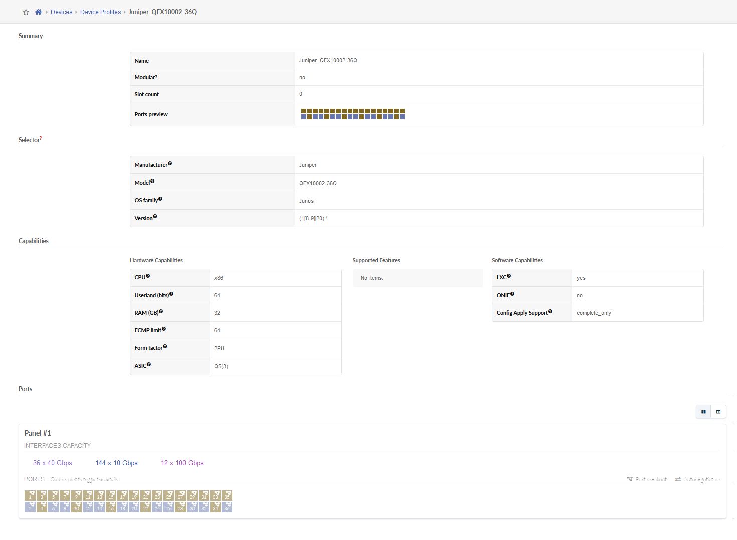
Task: Navigate to Device Profiles breadcrumb
Action: click(101, 12)
